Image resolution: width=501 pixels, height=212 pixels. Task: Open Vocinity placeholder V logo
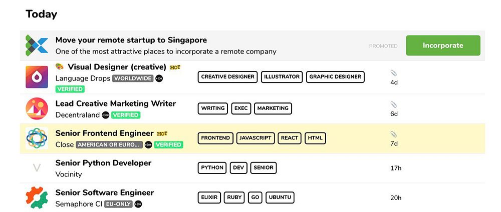point(37,167)
